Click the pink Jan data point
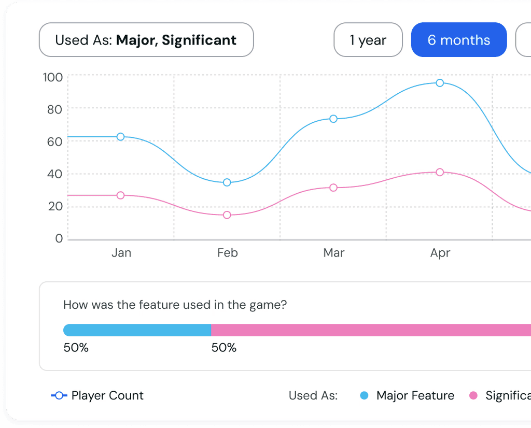The image size is (531, 428). (x=120, y=195)
